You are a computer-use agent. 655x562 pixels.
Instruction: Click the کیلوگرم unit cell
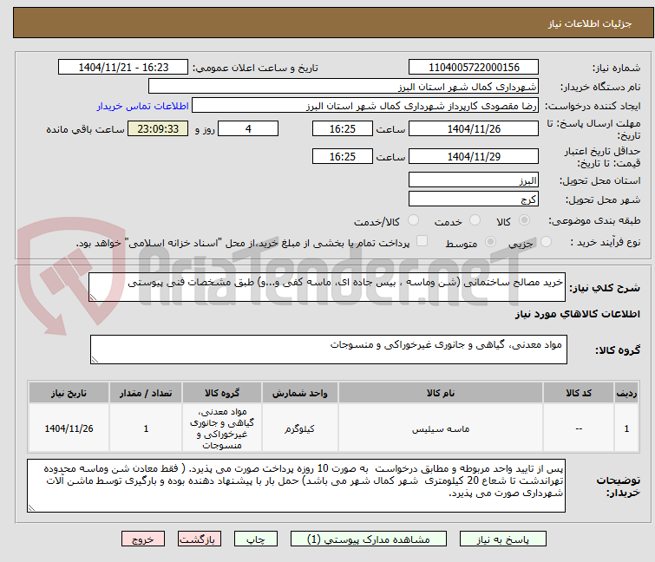(x=300, y=428)
